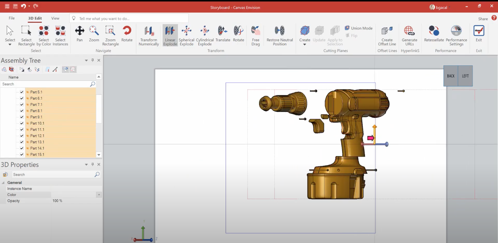The height and width of the screenshot is (243, 498).
Task: Disable the Part 14.1 checkbox
Action: 22,148
